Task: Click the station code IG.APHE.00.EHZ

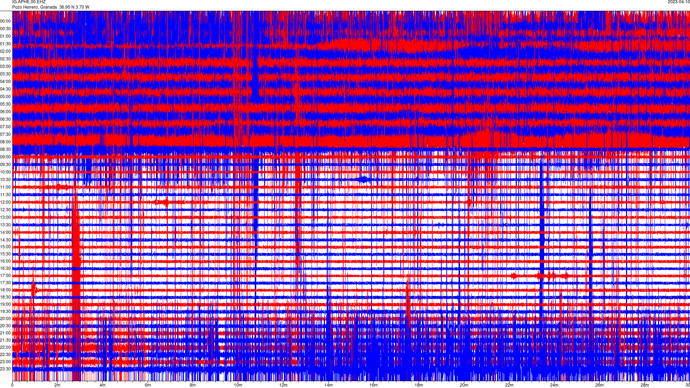Action: 29,2
